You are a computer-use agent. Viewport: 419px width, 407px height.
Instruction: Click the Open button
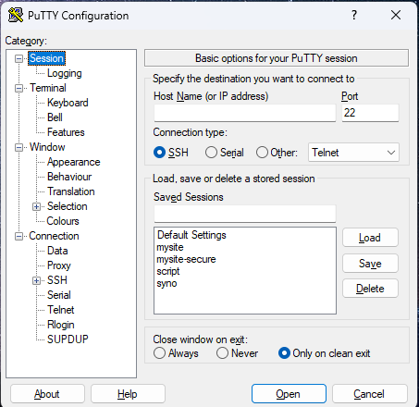(289, 394)
